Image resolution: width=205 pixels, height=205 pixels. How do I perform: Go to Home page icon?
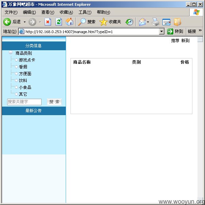tap(69, 22)
